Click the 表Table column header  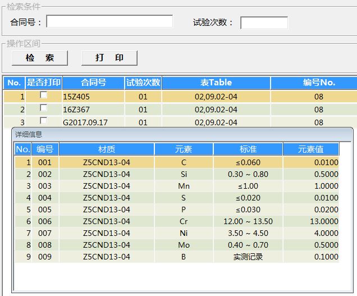click(216, 83)
